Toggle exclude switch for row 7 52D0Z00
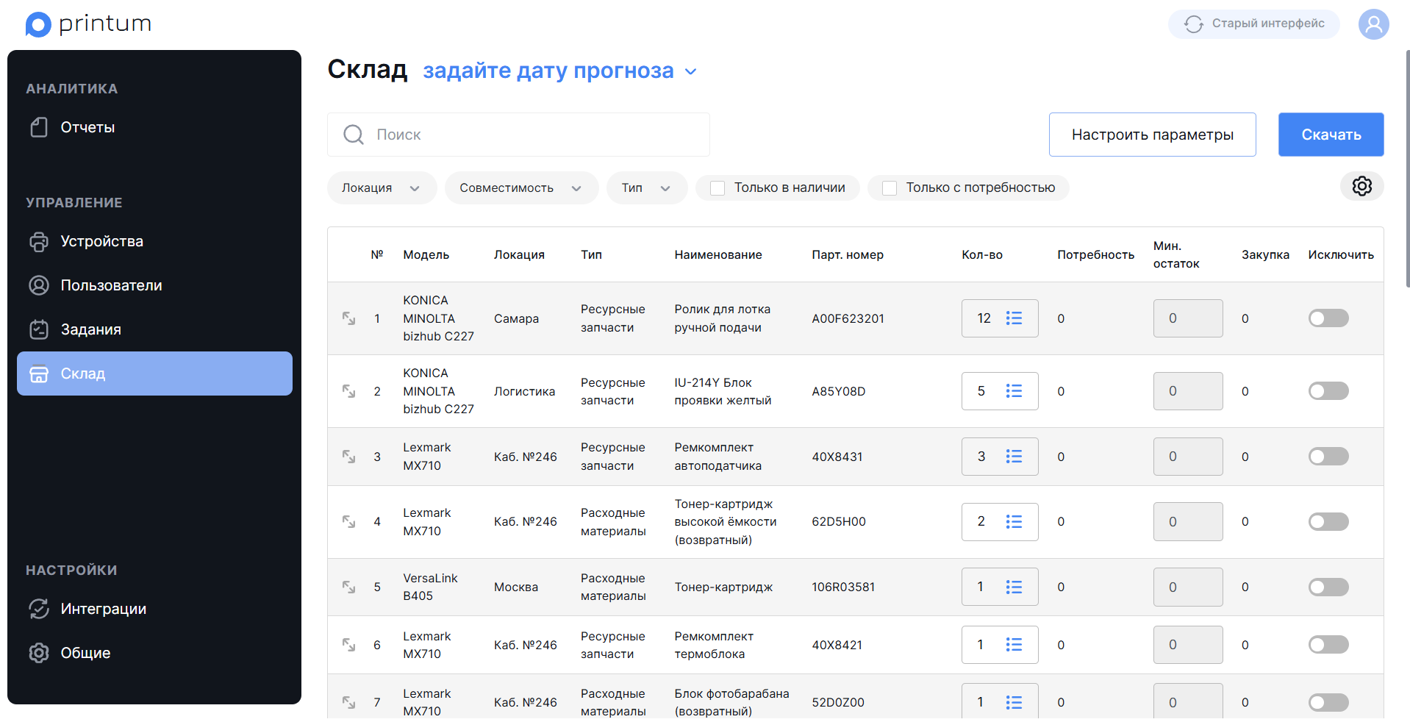1410x722 pixels. pos(1328,702)
